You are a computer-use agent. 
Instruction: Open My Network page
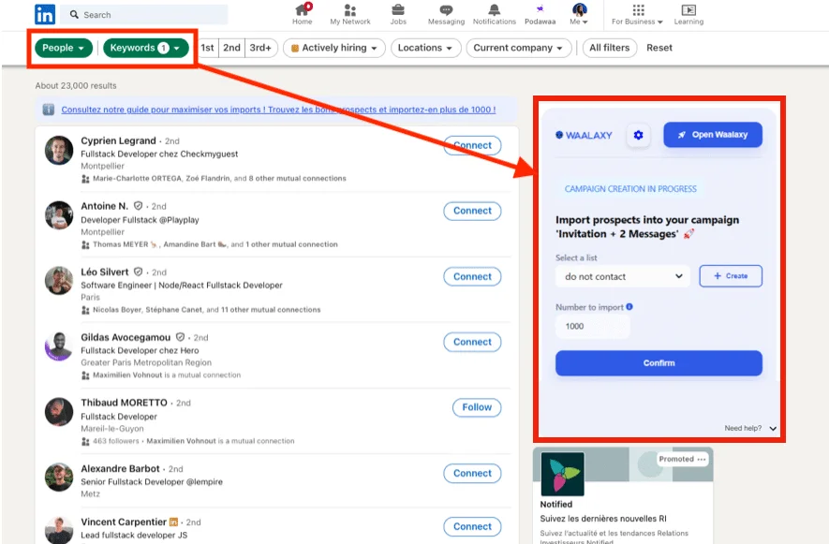(x=350, y=14)
